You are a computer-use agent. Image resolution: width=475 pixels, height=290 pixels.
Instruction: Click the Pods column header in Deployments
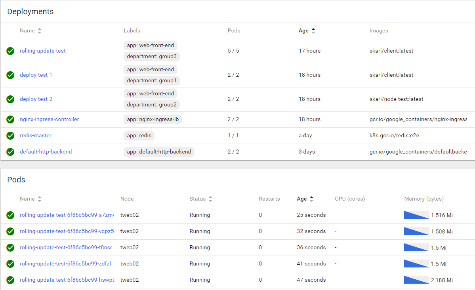(234, 30)
